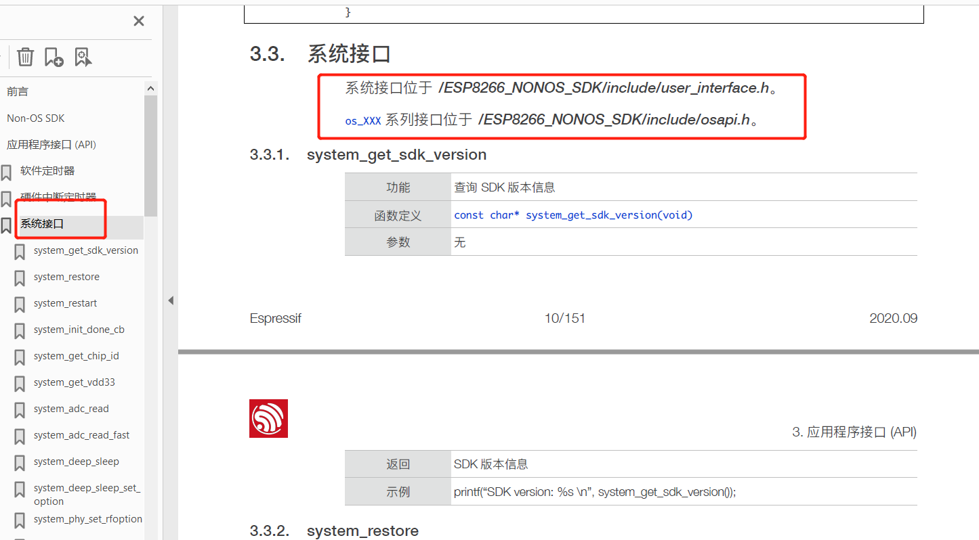Collapse the side panel with arrow handle

point(171,300)
